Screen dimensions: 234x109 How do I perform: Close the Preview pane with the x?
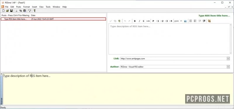tap(1, 74)
